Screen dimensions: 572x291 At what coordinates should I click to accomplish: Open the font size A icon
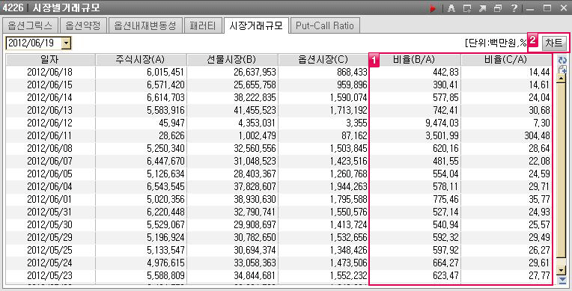[451, 8]
